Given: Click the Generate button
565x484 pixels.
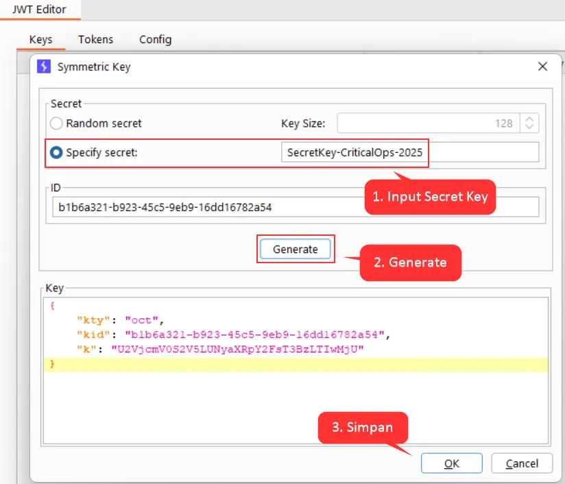Looking at the screenshot, I should click(x=295, y=249).
